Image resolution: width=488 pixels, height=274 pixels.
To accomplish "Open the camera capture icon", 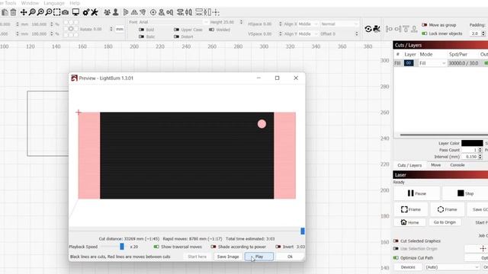I will [x=66, y=12].
